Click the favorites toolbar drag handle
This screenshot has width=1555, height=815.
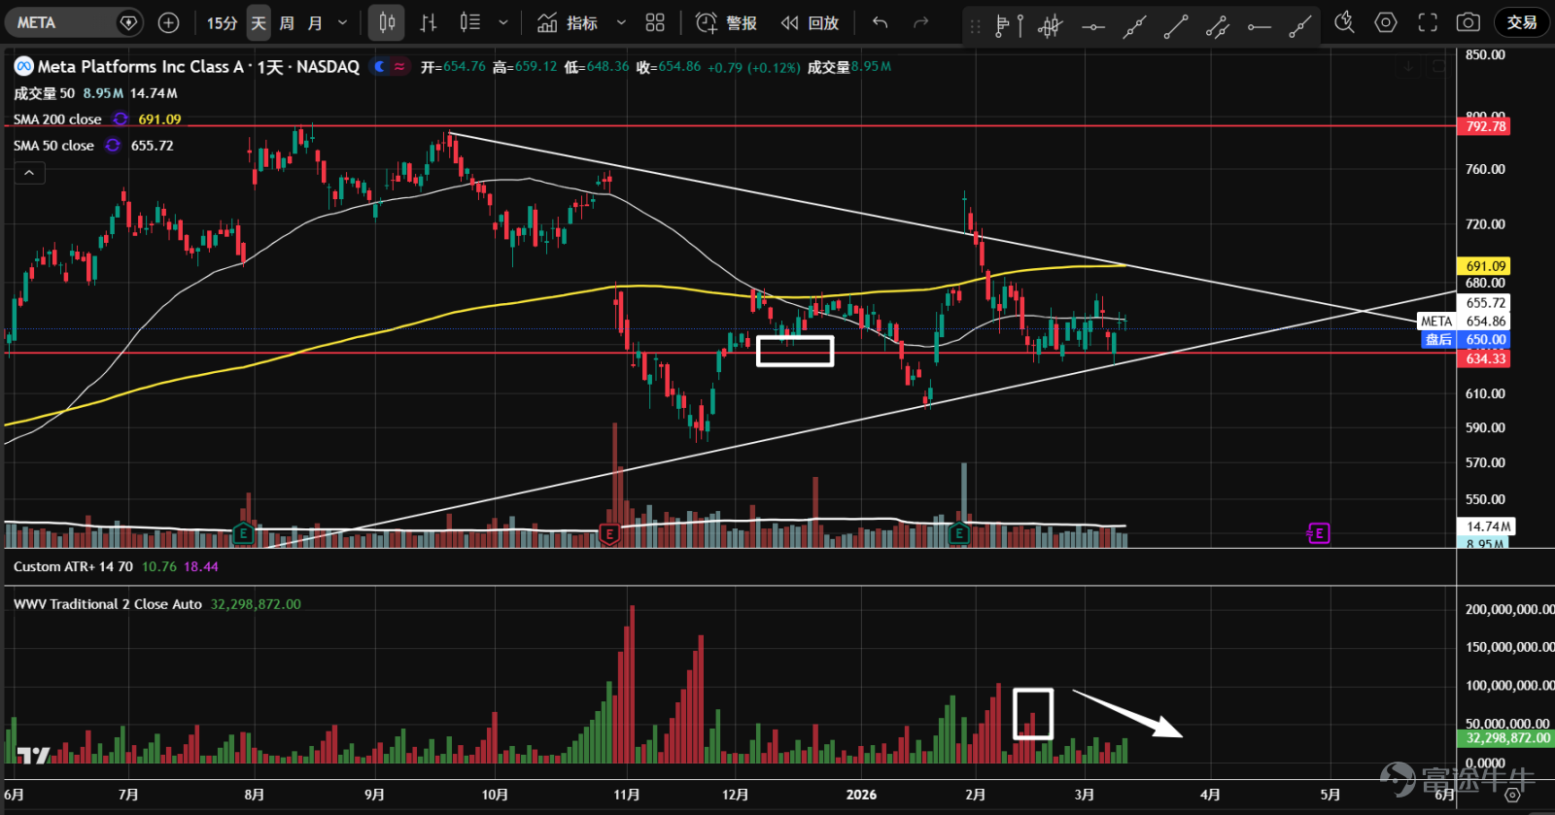(x=975, y=27)
